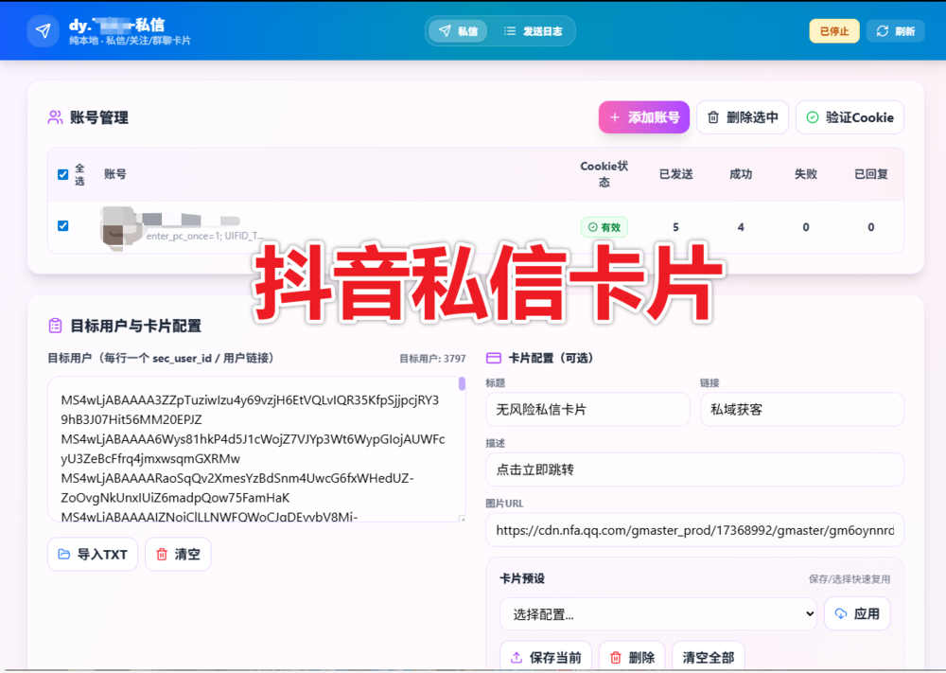This screenshot has width=946, height=673.
Task: Click the 保存/选择快速复用 hint text
Action: point(850,579)
